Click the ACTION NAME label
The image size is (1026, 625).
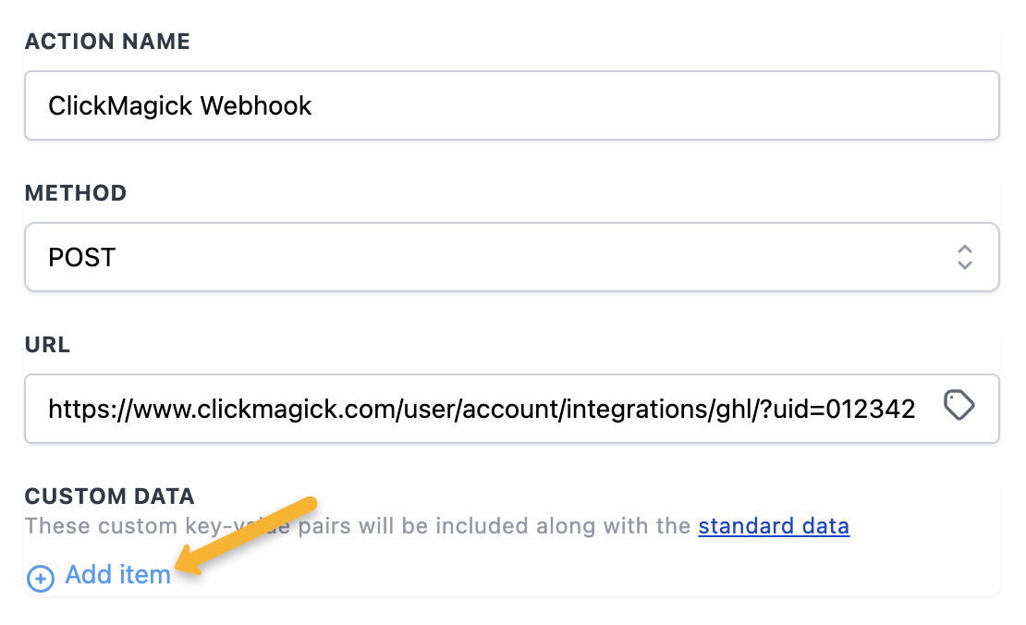tap(107, 42)
